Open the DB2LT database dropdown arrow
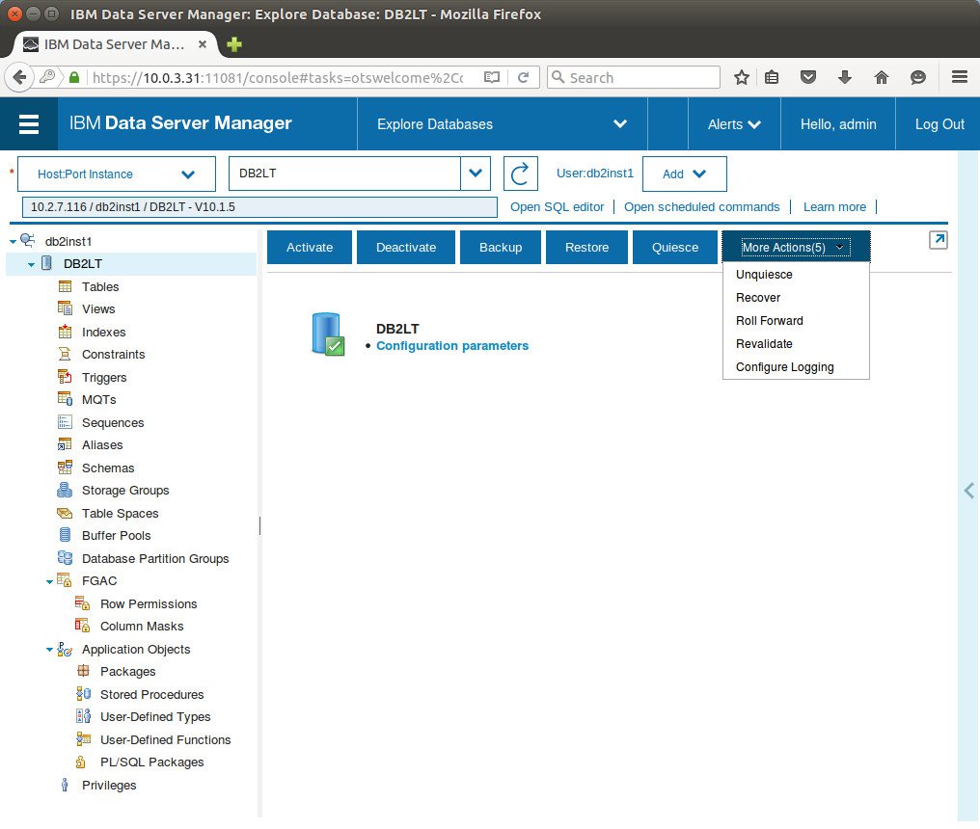This screenshot has width=980, height=829. point(476,174)
